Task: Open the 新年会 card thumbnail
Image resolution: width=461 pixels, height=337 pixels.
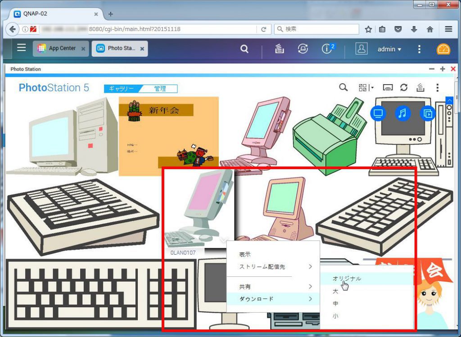Action: point(169,136)
